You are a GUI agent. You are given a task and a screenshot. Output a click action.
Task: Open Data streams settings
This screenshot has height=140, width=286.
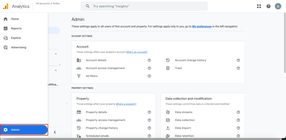tap(183, 112)
